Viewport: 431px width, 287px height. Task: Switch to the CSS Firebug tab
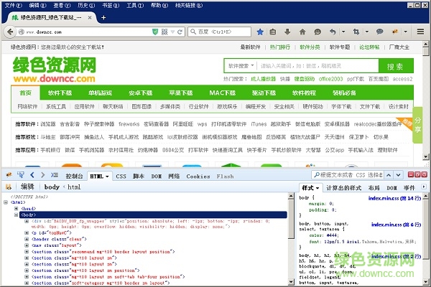point(121,177)
